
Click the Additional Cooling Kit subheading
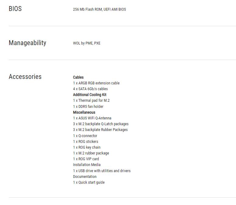pos(90,95)
